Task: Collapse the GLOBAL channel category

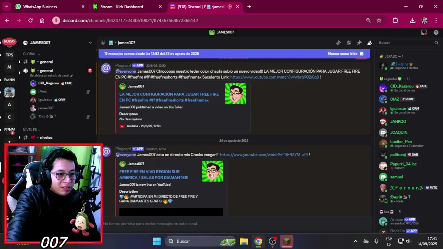Action: click(31, 54)
